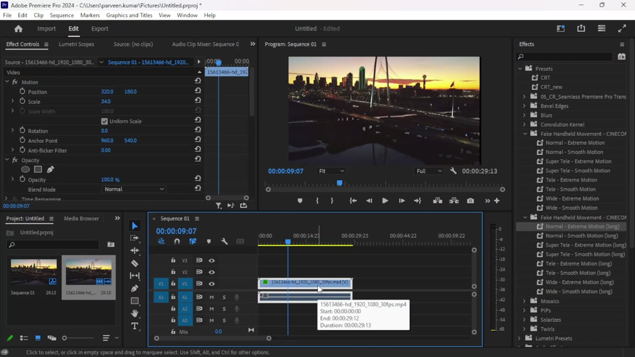Select the Track Select Forward tool

coord(134,238)
